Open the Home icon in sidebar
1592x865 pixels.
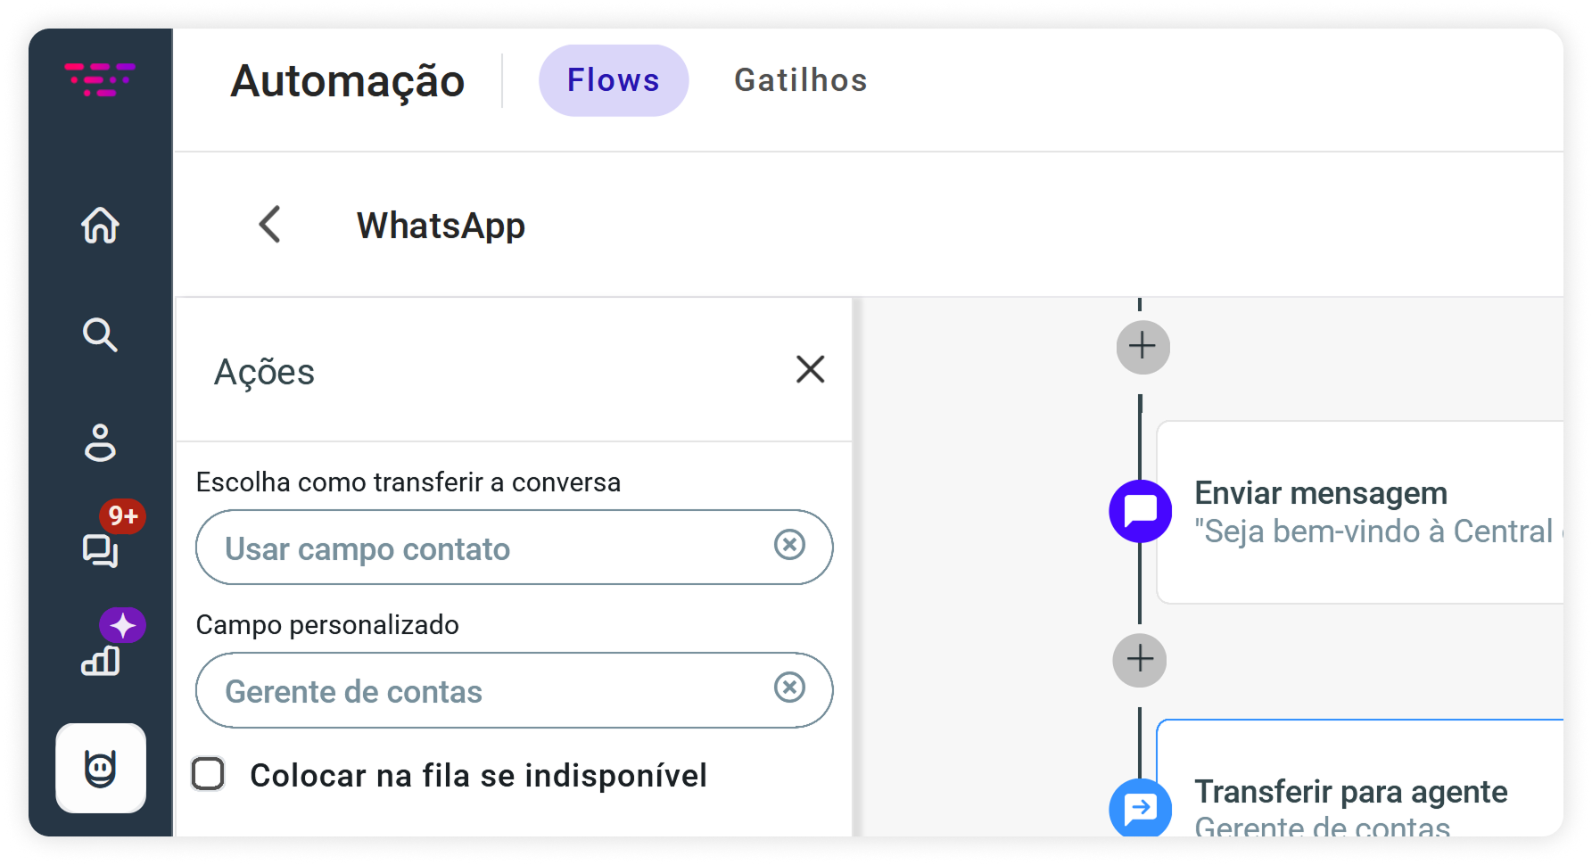coord(100,225)
